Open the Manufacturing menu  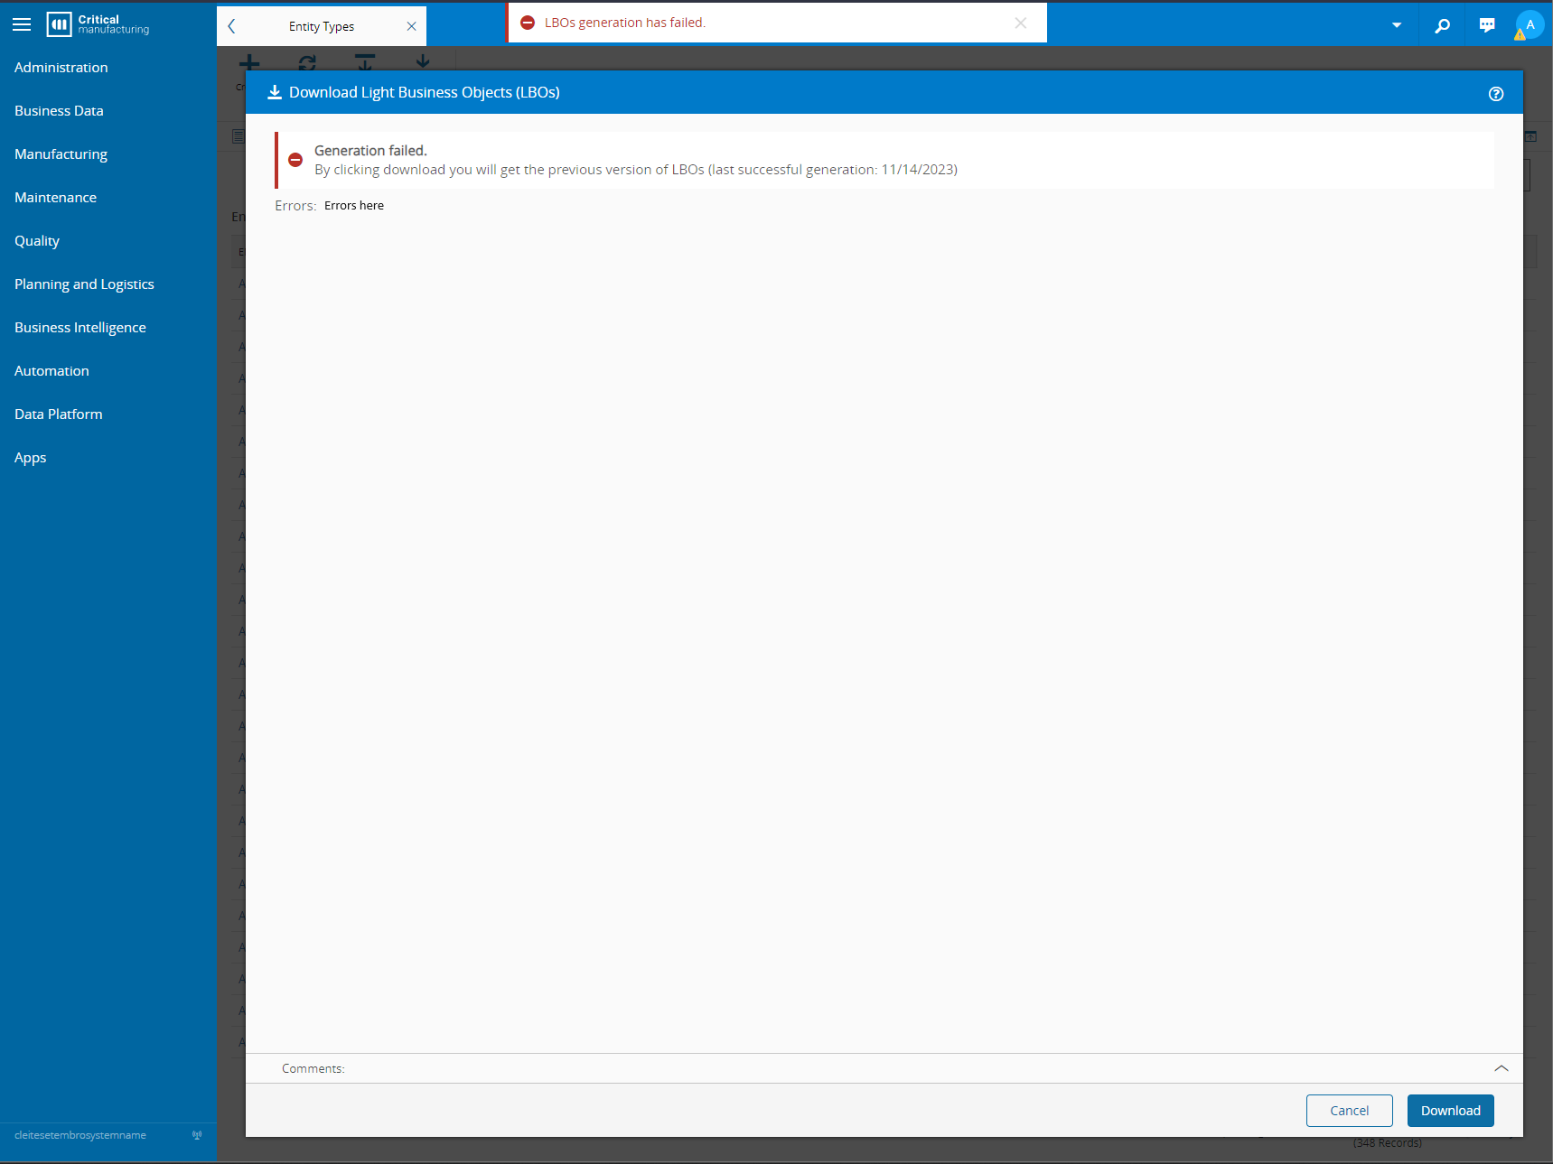pyautogui.click(x=61, y=154)
